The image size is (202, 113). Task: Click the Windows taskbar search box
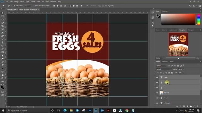pyautogui.click(x=28, y=110)
